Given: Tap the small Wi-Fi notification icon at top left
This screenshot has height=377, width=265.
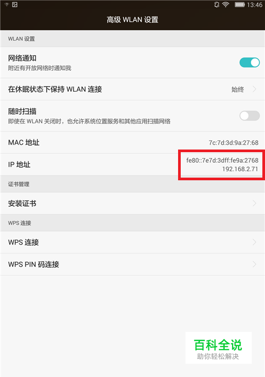Looking at the screenshot, I should (6, 5).
